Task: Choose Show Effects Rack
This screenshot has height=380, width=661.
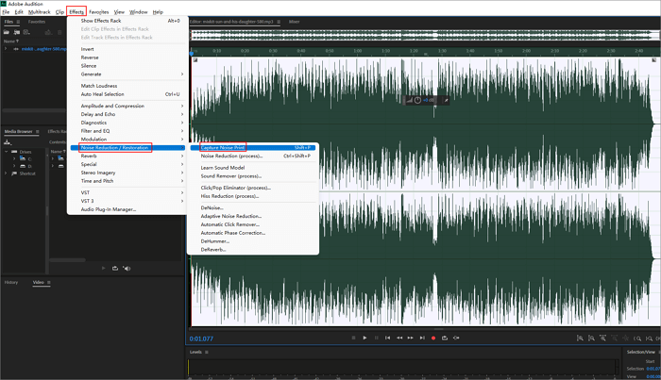Action: coord(127,21)
